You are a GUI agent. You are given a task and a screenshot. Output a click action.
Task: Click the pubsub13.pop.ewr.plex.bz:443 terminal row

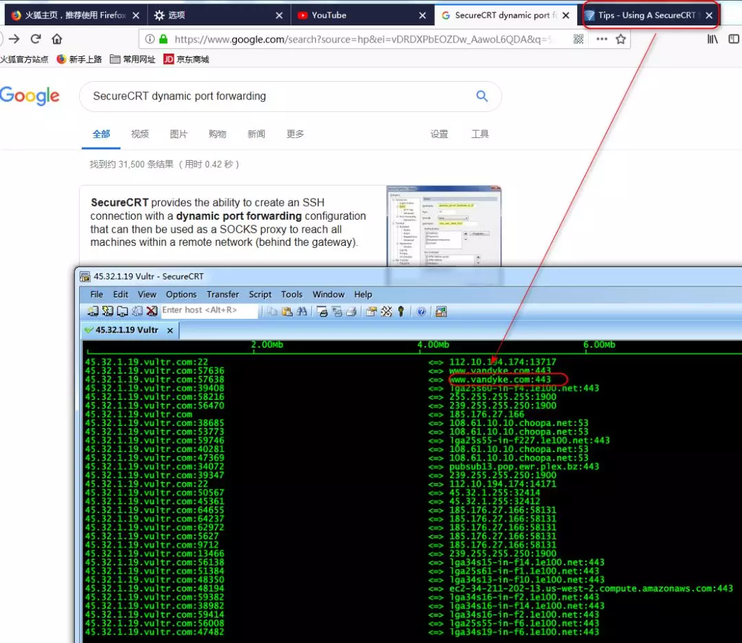524,466
